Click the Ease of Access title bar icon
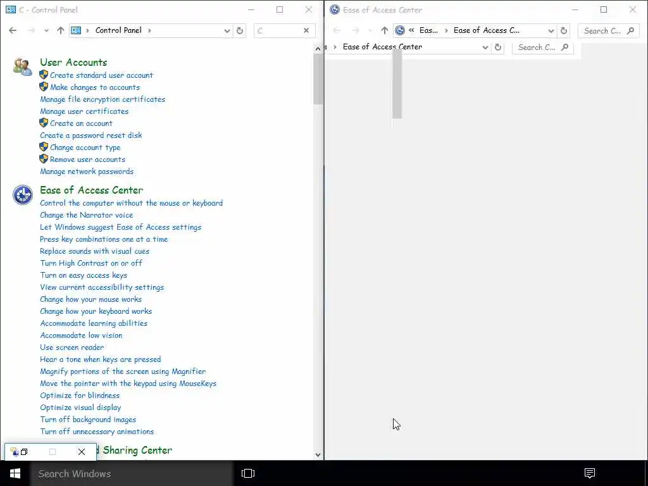 point(335,9)
